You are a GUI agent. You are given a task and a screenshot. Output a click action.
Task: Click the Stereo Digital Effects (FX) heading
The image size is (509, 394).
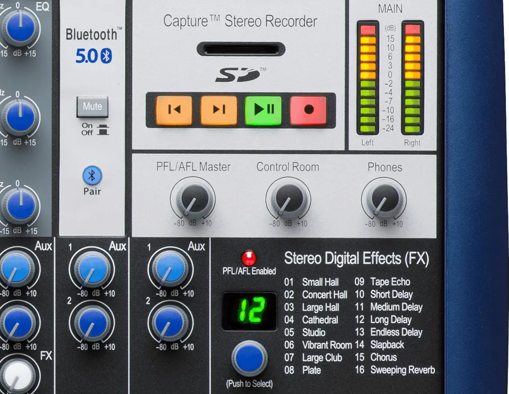357,258
